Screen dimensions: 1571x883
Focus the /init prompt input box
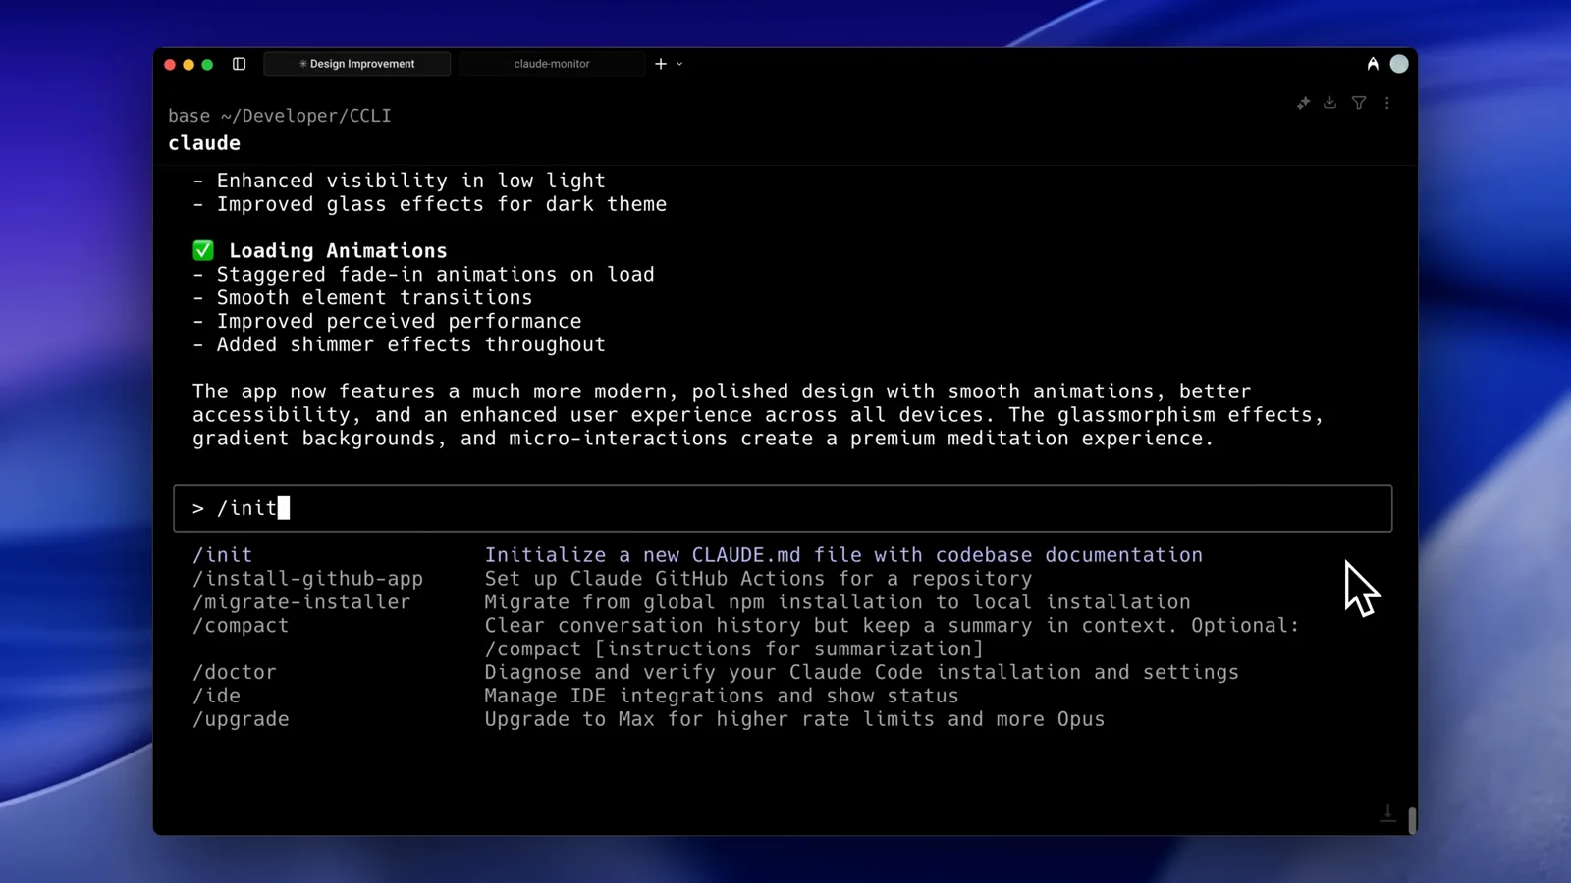[783, 508]
